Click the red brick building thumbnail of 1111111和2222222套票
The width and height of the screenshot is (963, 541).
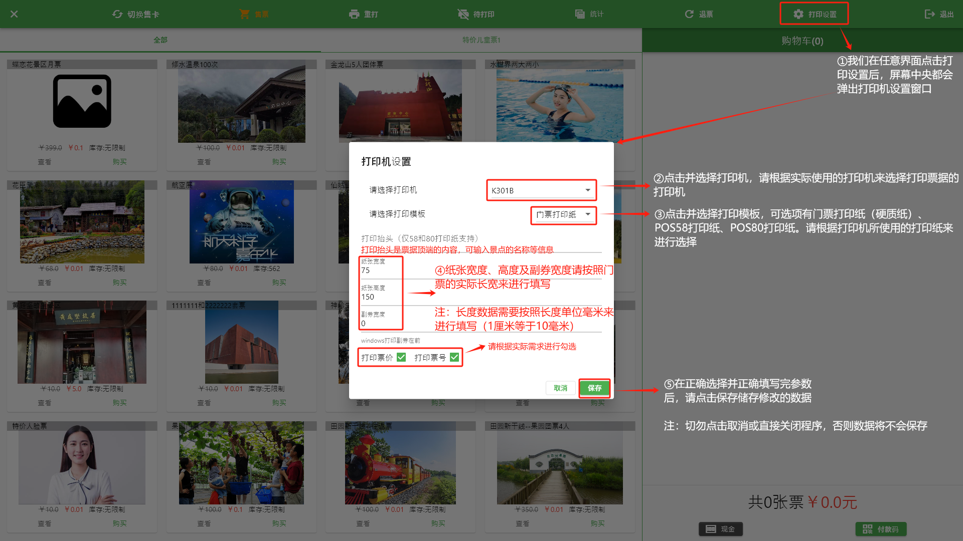[x=242, y=342]
